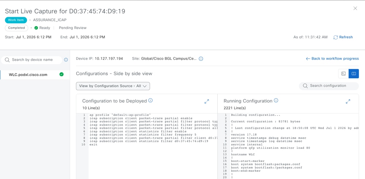This screenshot has width=365, height=179.
Task: Expand the Running Configuration pane
Action: [348, 102]
